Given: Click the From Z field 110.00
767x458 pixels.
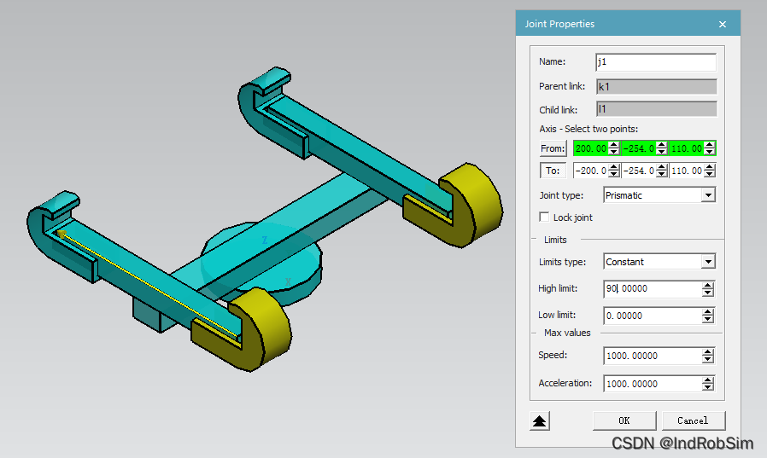Looking at the screenshot, I should point(687,148).
